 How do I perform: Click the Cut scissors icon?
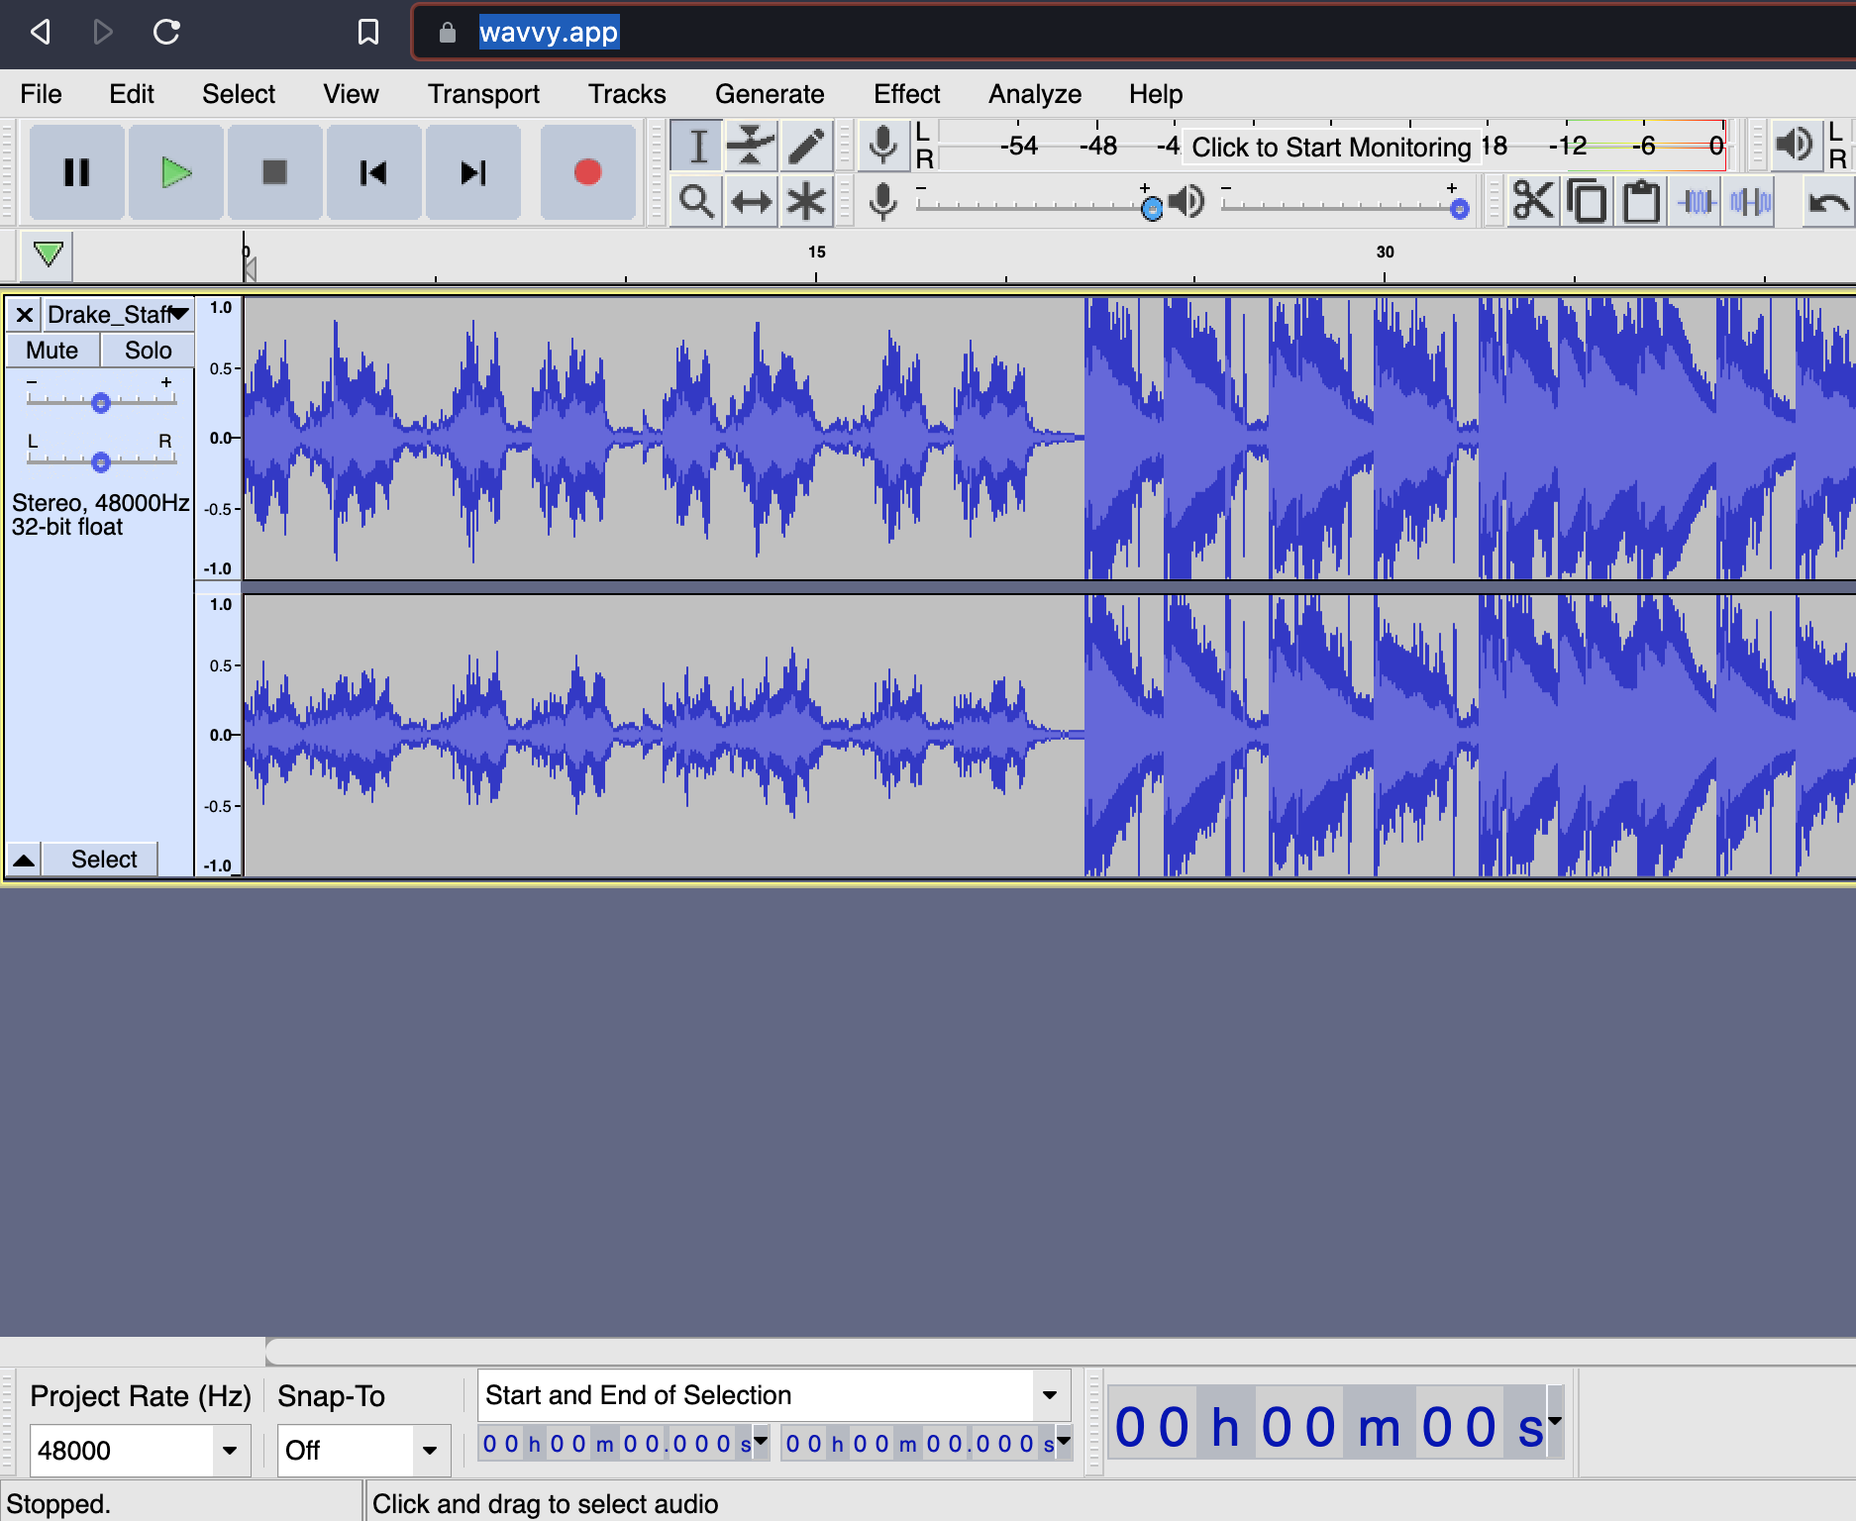click(x=1534, y=202)
